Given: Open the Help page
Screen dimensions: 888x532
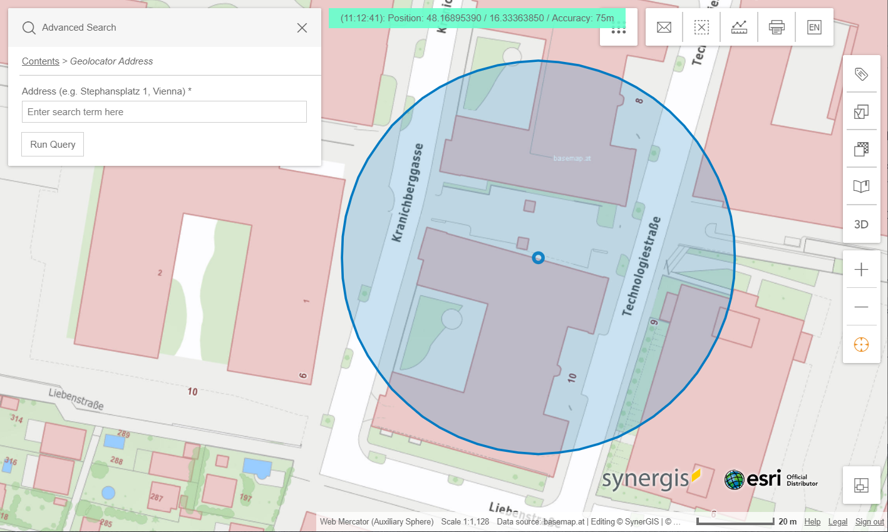Looking at the screenshot, I should coord(812,521).
